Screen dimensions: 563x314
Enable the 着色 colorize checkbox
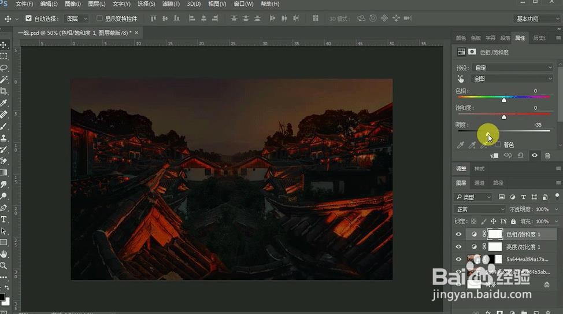498,145
